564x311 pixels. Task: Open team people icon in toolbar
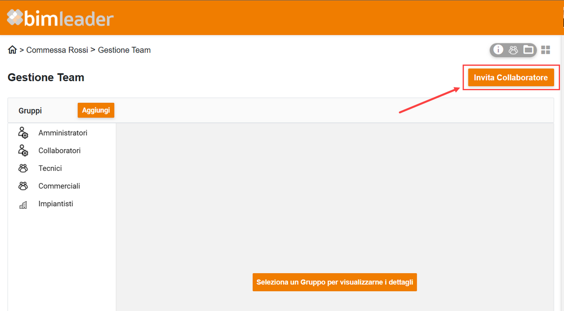513,50
